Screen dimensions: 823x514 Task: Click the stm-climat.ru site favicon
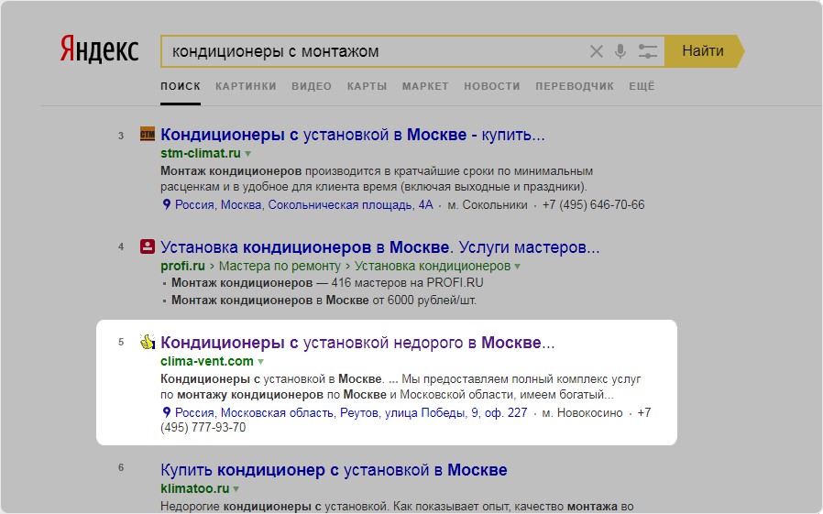point(148,135)
